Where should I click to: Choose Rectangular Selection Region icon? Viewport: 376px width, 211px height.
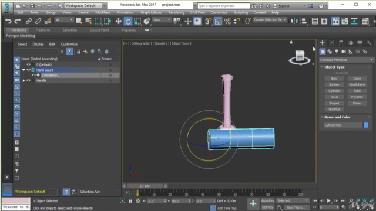tap(98, 21)
